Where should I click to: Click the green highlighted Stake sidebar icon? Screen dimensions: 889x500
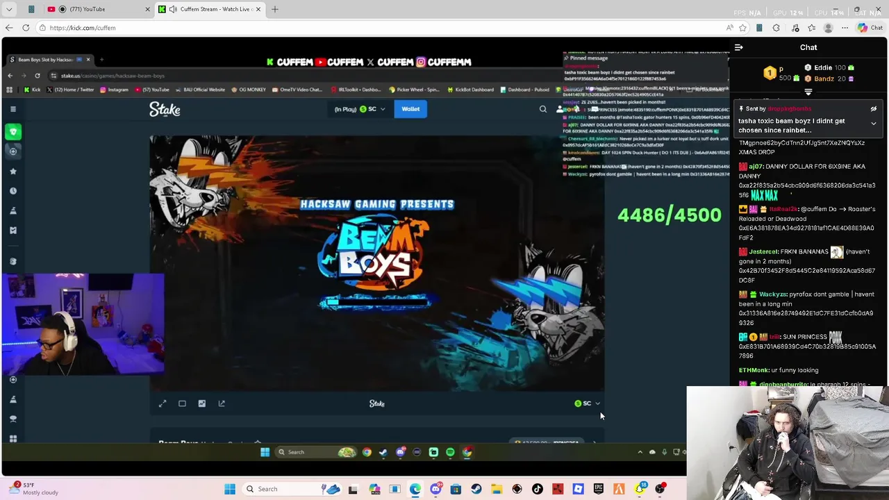click(x=13, y=132)
